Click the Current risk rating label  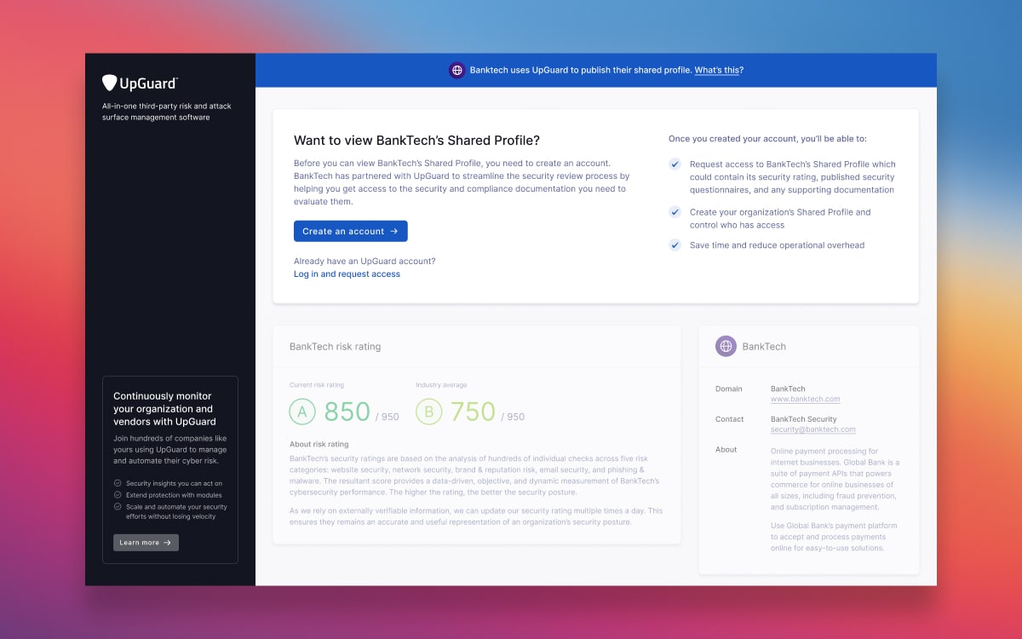click(317, 385)
